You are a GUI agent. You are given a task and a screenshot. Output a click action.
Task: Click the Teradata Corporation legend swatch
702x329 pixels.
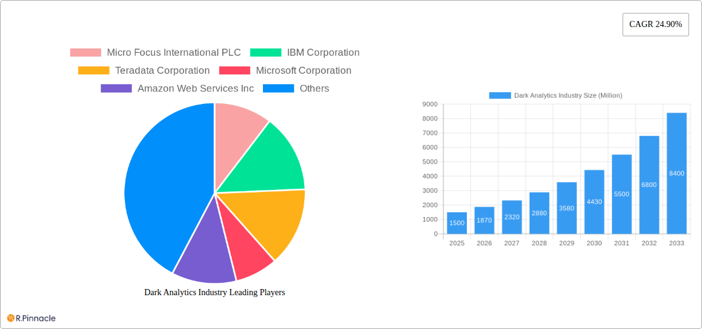[x=94, y=71]
